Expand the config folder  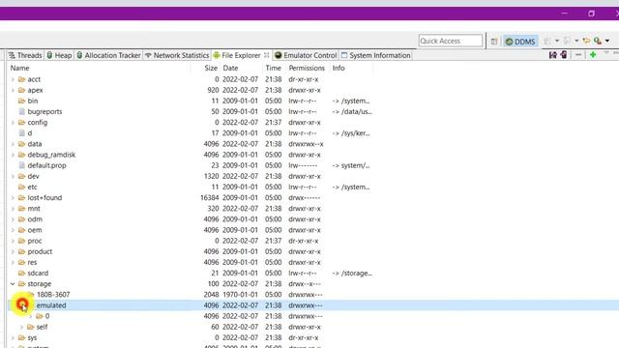[x=13, y=123]
